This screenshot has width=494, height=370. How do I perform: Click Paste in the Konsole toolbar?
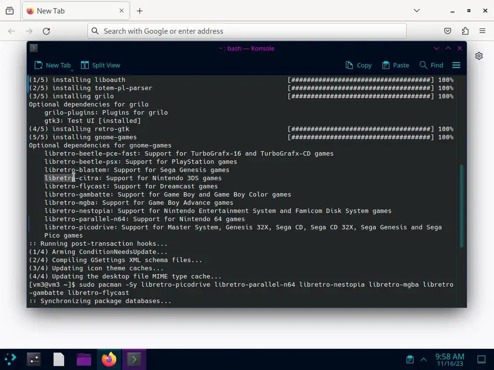point(396,65)
